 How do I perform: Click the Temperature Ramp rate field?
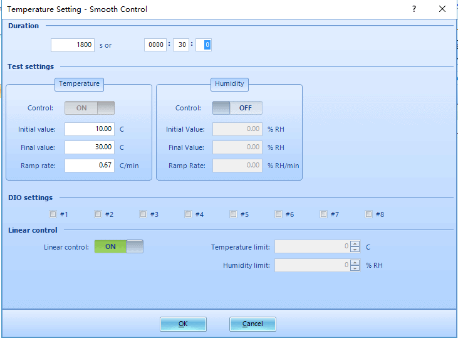coord(89,166)
